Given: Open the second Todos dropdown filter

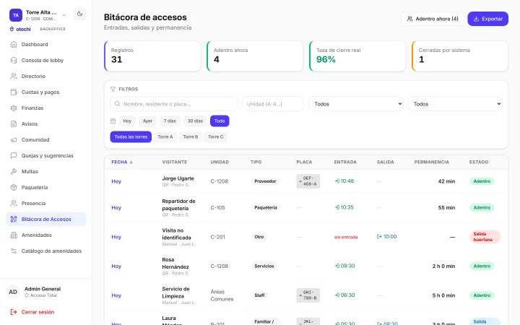Looking at the screenshot, I should click(455, 104).
